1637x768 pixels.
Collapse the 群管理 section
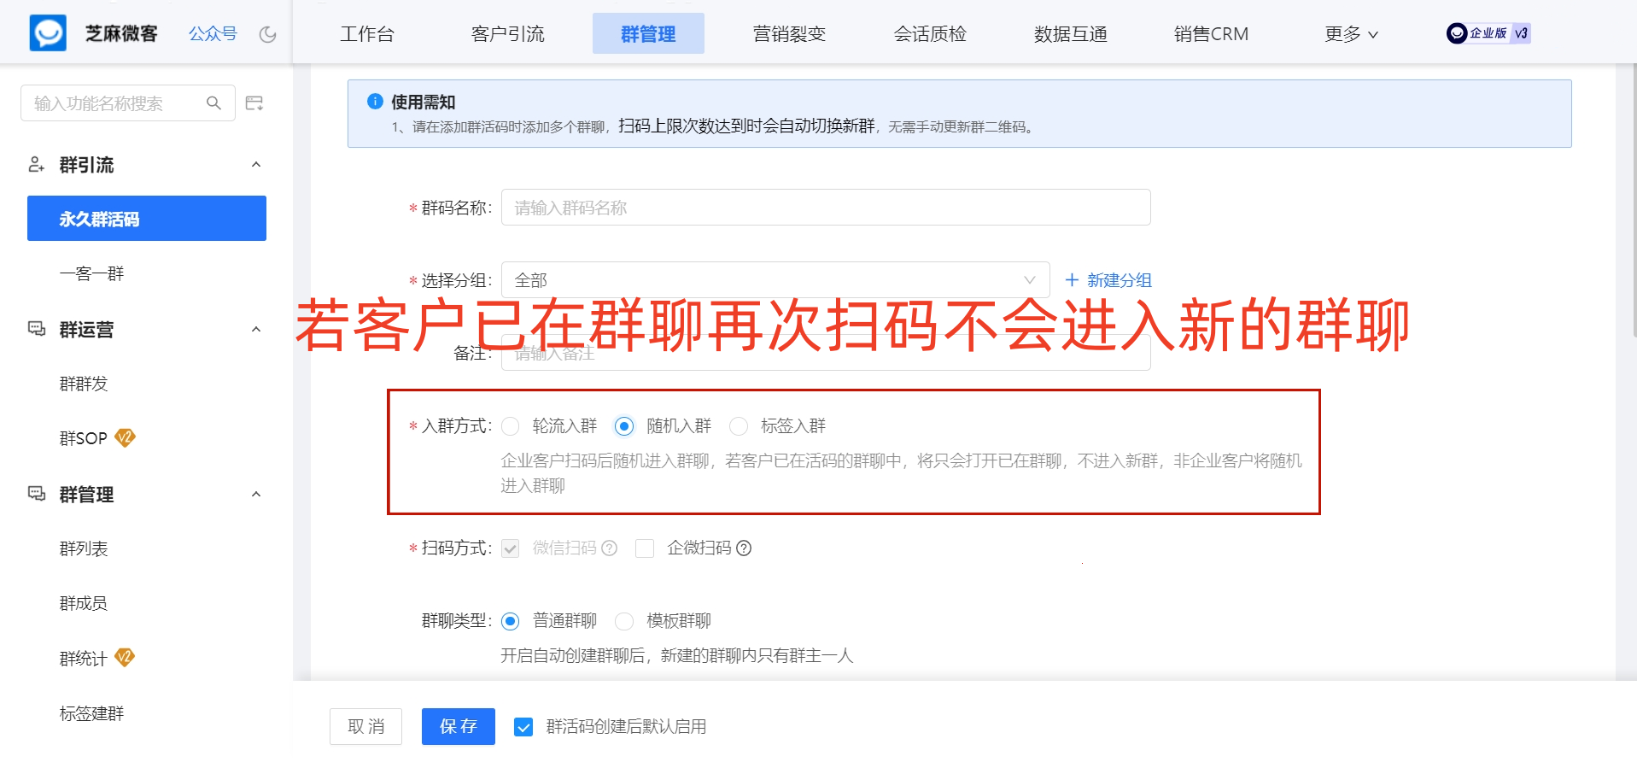click(x=256, y=494)
